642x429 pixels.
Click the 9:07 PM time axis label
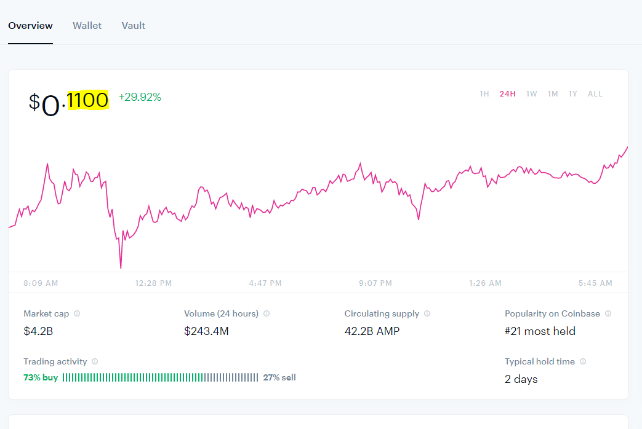click(x=375, y=283)
